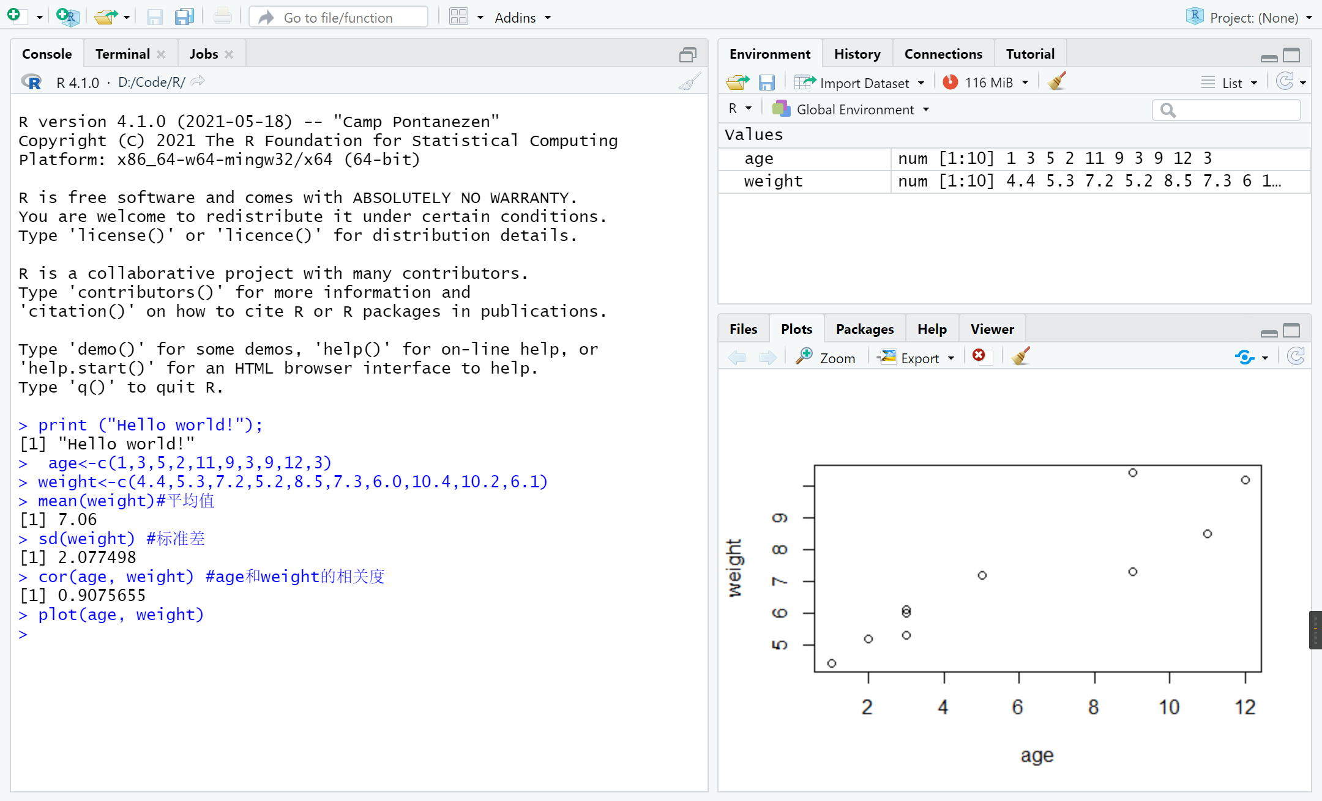The height and width of the screenshot is (801, 1322).
Task: Open the R language dropdown
Action: (x=739, y=109)
